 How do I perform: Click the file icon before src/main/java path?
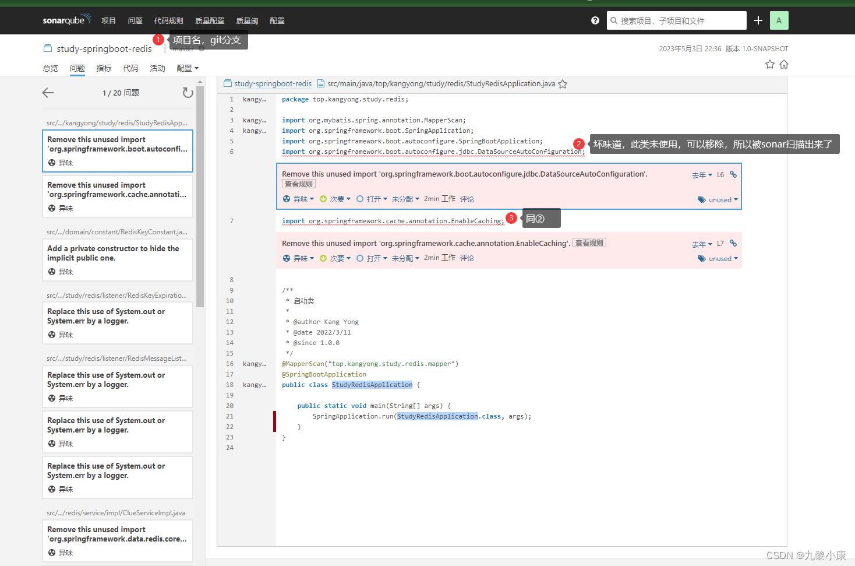tap(321, 83)
